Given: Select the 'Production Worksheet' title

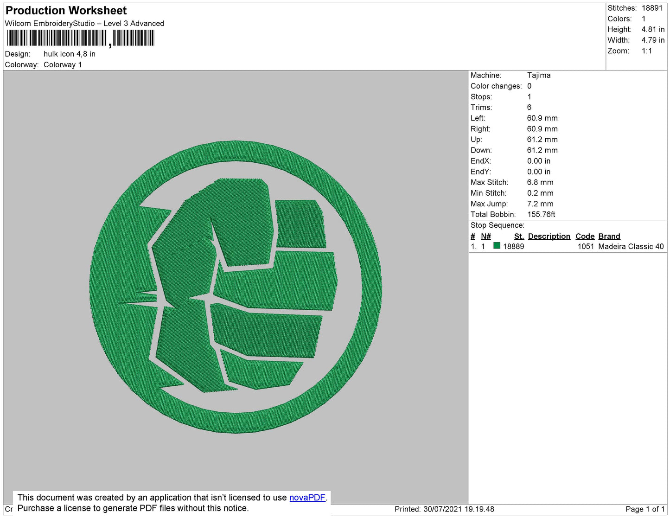Looking at the screenshot, I should [x=66, y=10].
